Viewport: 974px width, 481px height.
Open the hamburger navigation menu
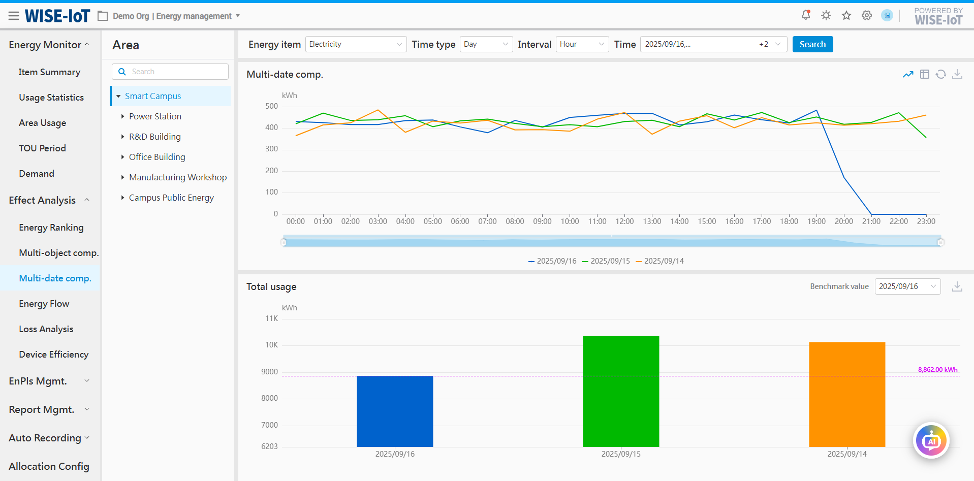14,16
